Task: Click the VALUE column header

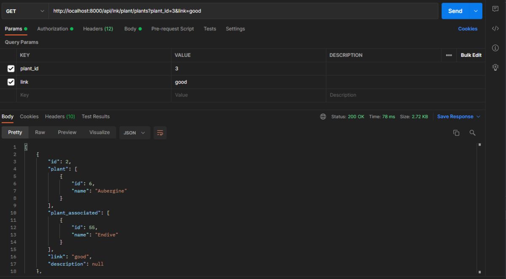Action: [183, 55]
